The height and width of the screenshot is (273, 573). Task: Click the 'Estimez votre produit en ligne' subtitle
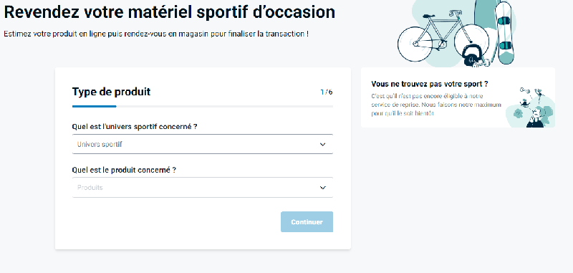(156, 34)
